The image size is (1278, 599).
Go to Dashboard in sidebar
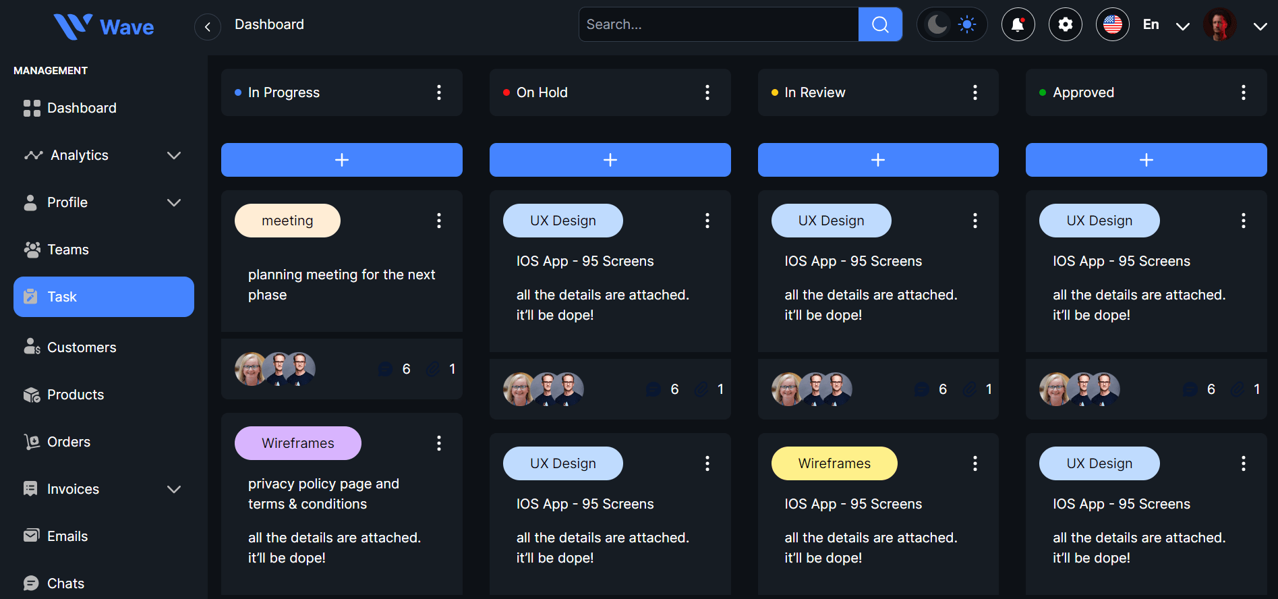pos(104,108)
